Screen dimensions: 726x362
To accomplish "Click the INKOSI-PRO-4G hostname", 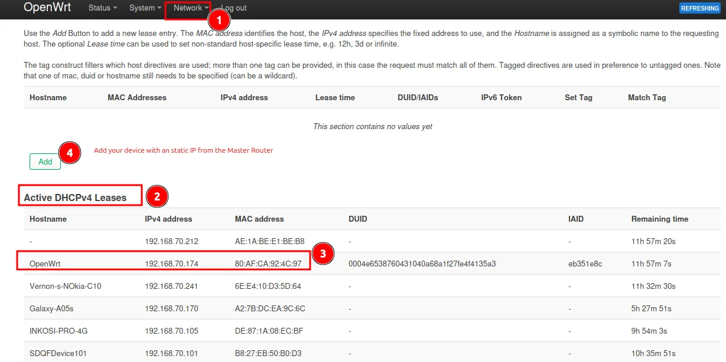I will 58,331.
